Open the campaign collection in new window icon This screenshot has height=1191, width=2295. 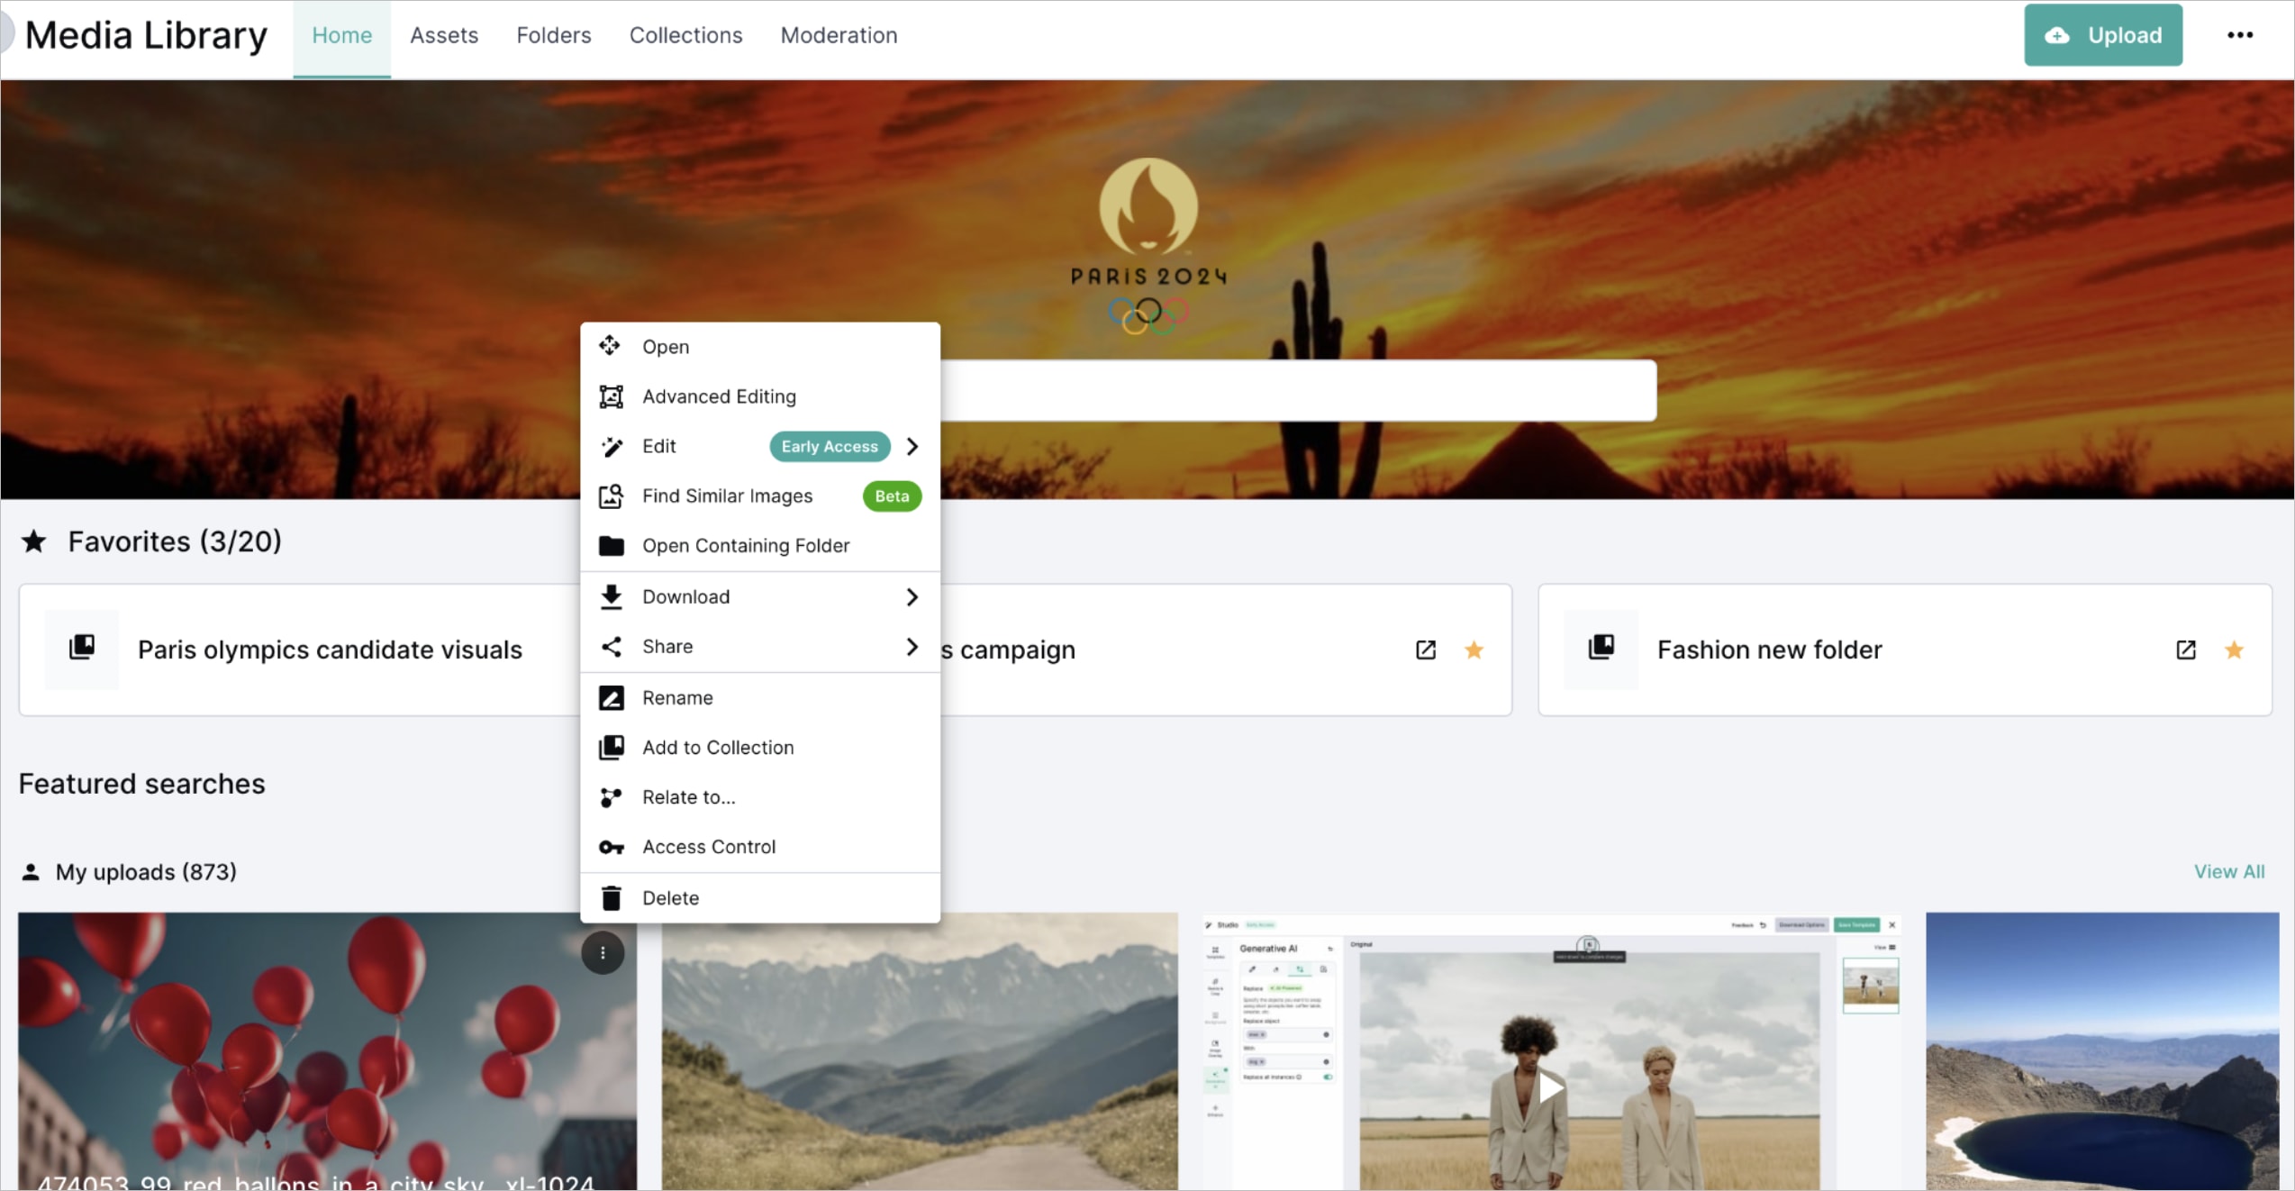(1425, 650)
